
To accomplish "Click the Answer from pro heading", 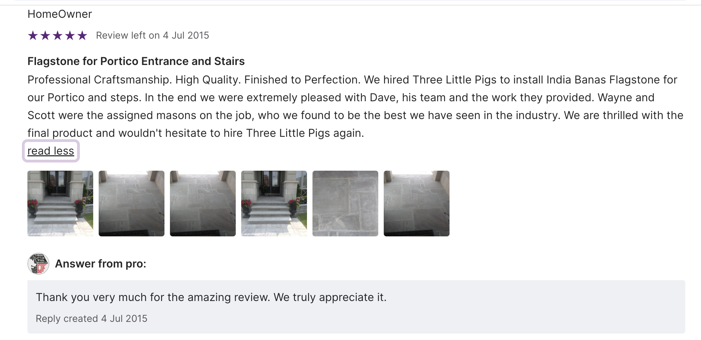I will [x=101, y=264].
